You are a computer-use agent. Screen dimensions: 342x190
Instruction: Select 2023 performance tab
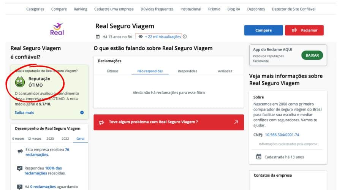pyautogui.click(x=50, y=139)
